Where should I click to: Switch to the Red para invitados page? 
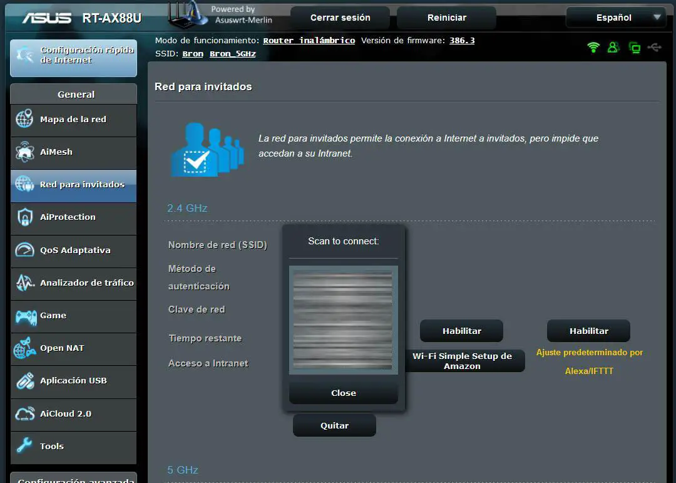73,185
